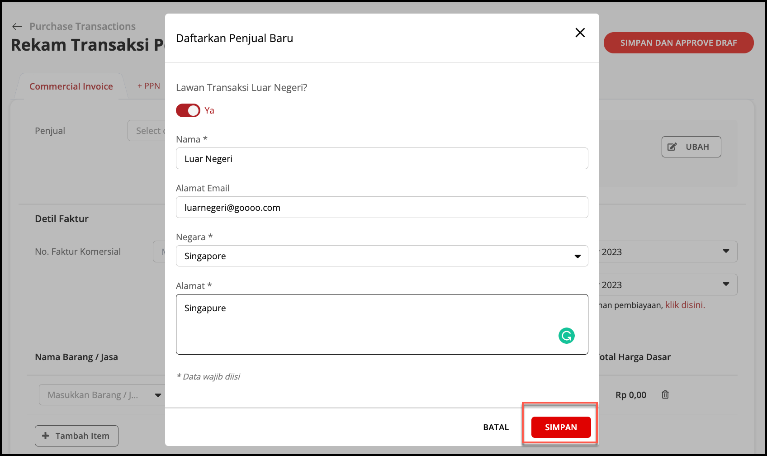Click the Rp 0,00 amount text
Viewport: 767px width, 456px height.
tap(631, 395)
